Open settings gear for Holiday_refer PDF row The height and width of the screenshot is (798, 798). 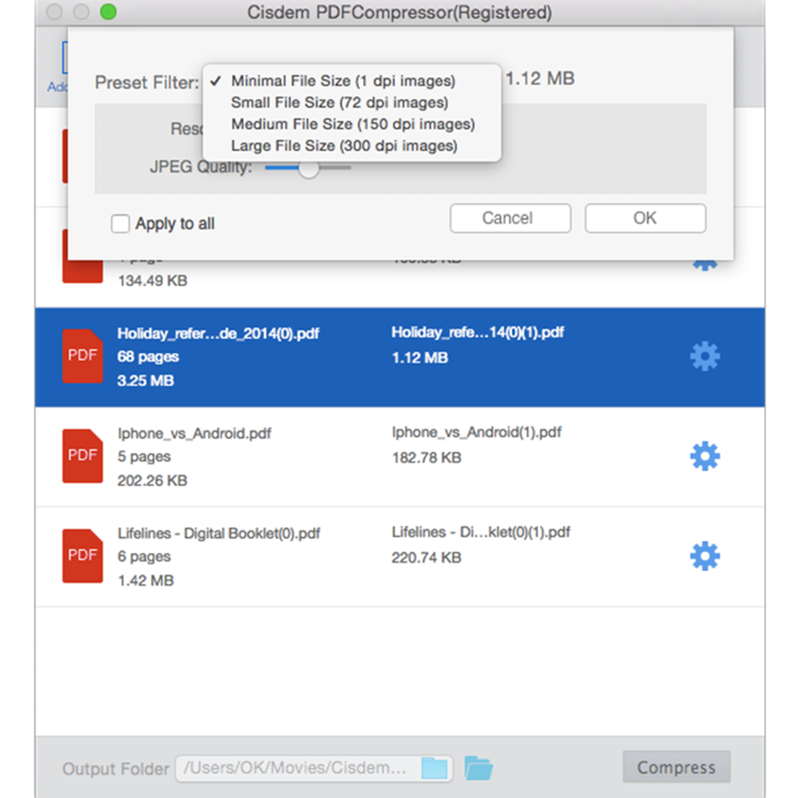(x=704, y=356)
